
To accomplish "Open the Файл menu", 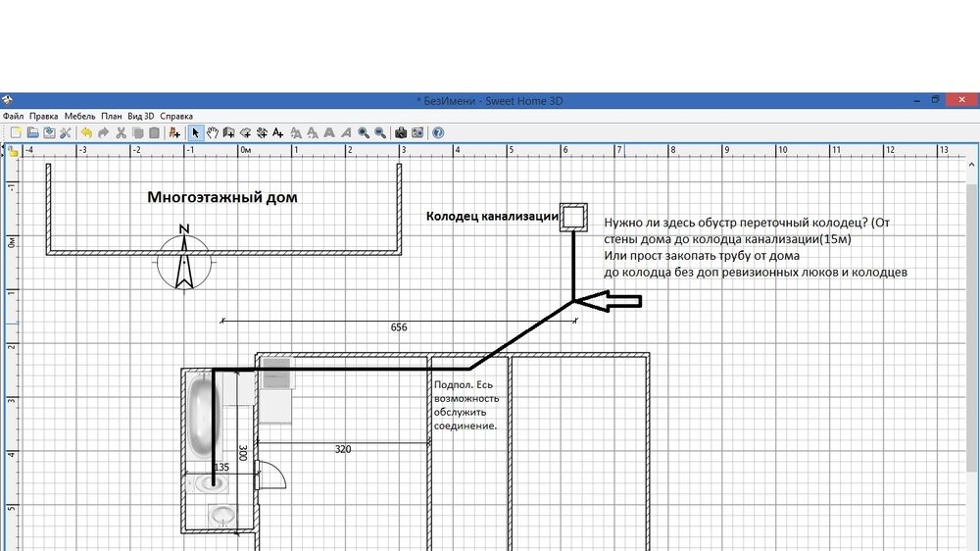I will click(13, 116).
